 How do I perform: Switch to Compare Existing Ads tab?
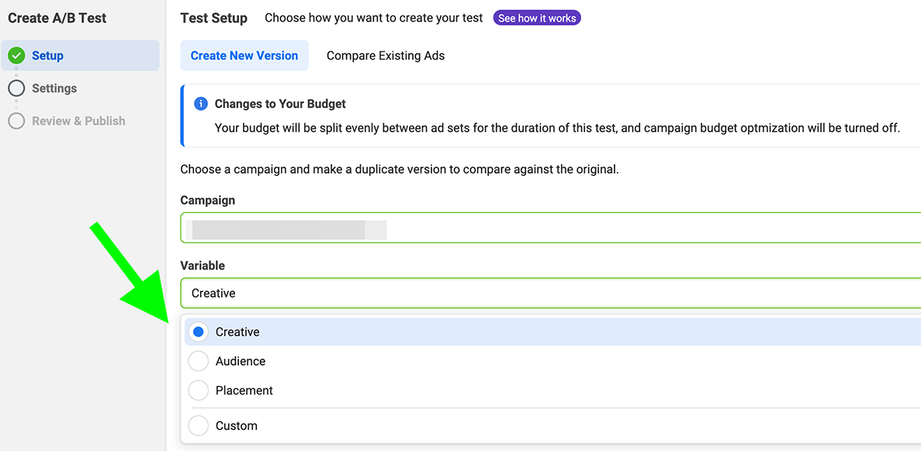coord(386,56)
